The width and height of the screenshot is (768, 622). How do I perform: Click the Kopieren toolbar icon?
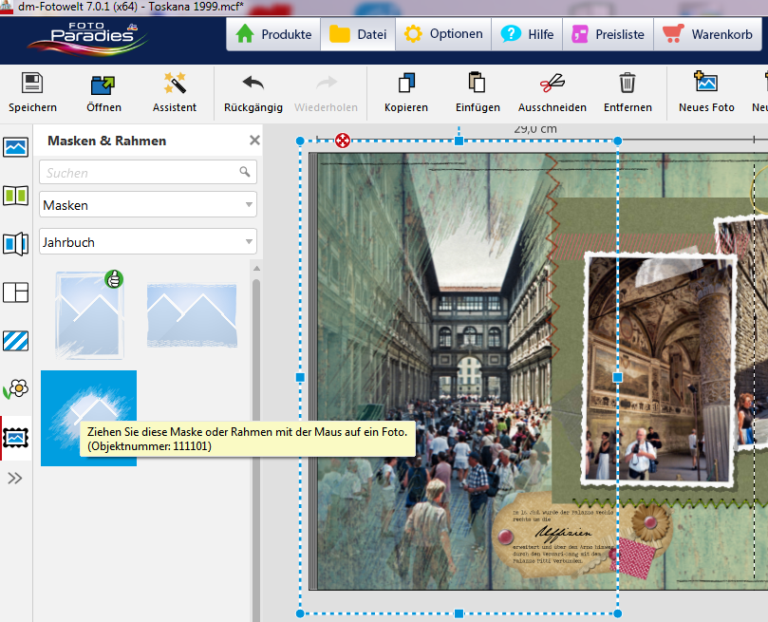tap(406, 85)
